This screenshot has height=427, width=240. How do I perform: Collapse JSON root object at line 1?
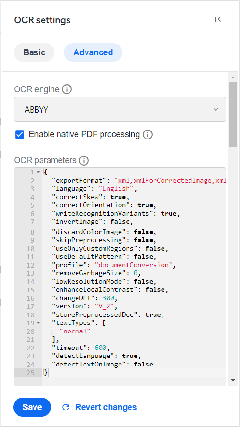[38, 172]
